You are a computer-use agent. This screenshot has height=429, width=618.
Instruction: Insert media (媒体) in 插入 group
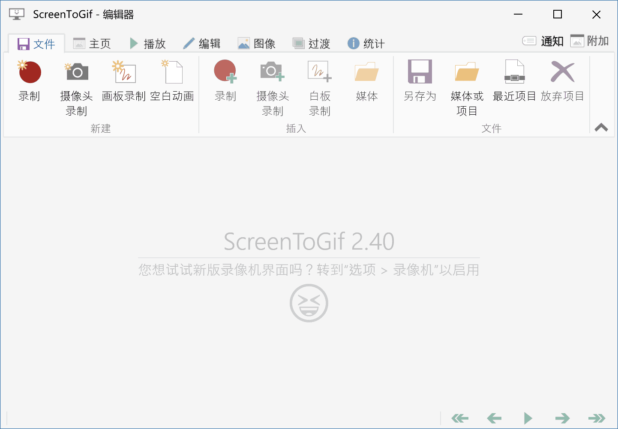pos(367,81)
